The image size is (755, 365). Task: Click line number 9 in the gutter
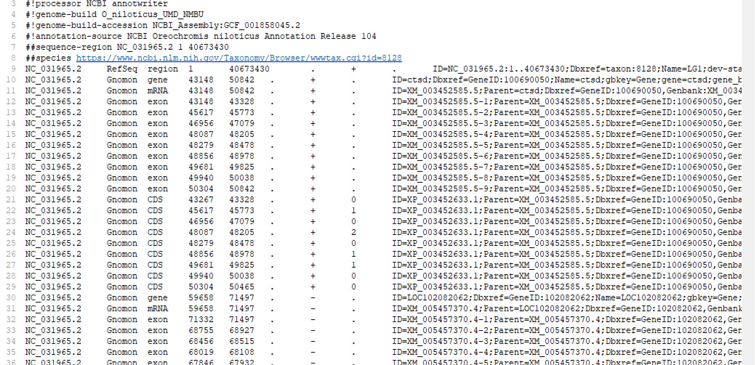click(13, 69)
